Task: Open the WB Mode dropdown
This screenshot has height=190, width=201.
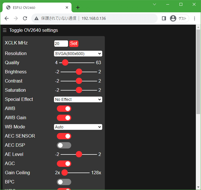Action: point(78,127)
